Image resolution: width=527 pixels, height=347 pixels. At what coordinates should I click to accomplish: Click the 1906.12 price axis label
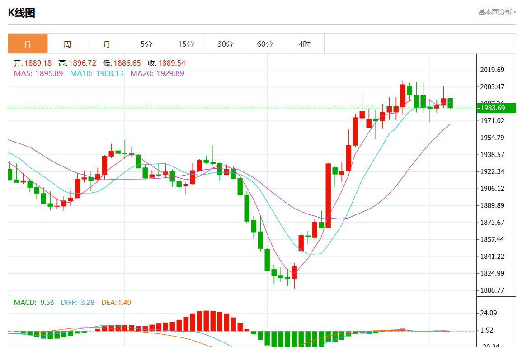[x=492, y=189]
